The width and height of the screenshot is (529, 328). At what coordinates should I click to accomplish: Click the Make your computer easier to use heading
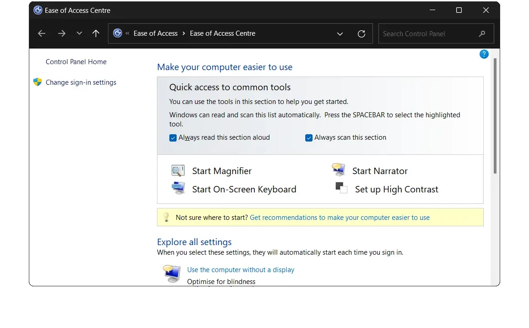pos(225,67)
